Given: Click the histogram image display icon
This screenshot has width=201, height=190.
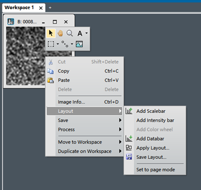Looking at the screenshot, I should [79, 44].
